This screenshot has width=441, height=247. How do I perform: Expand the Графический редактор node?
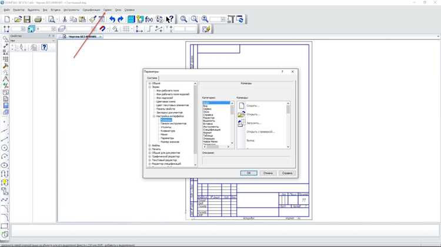point(150,156)
